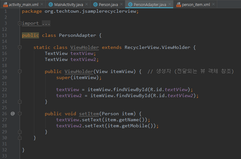Close the Person.java tab
Viewport: 241px width, 159px height.
121,4
